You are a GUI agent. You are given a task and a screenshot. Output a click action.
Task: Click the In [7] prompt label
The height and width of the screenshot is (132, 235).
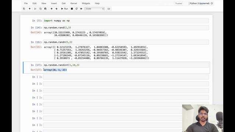pos(37,21)
